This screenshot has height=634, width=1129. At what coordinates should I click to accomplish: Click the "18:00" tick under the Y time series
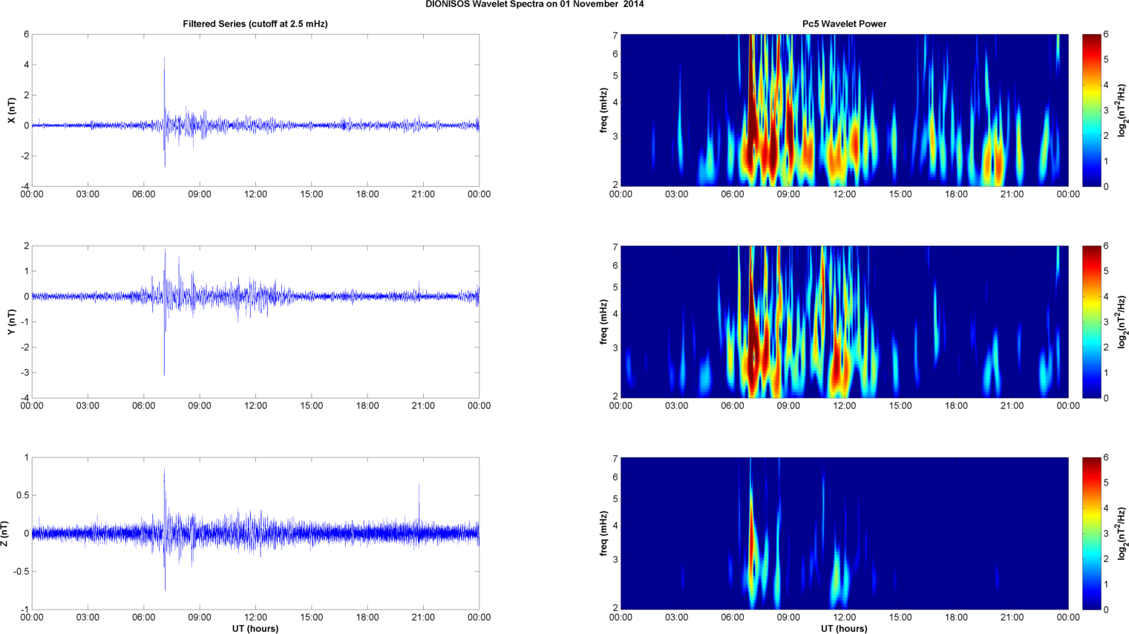[x=367, y=406]
